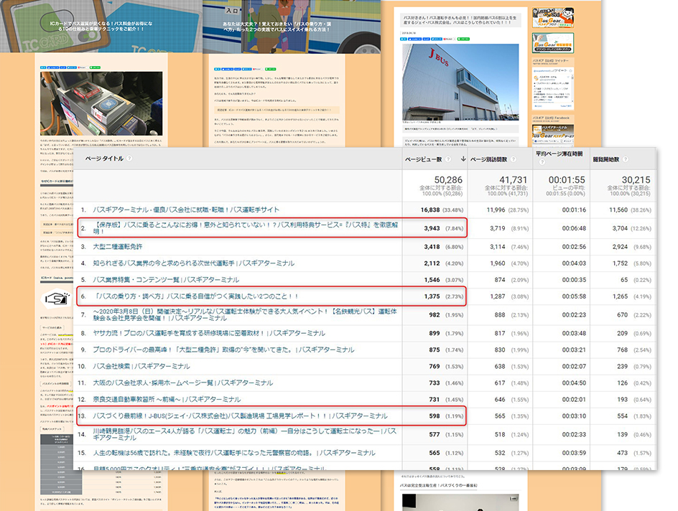Click help icon beside ページビュー数 header
This screenshot has width=678, height=511.
(x=447, y=159)
